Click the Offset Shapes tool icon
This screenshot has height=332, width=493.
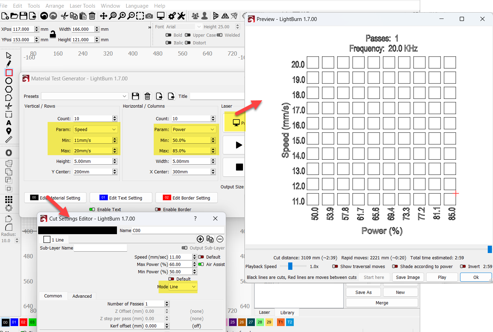[x=9, y=153]
